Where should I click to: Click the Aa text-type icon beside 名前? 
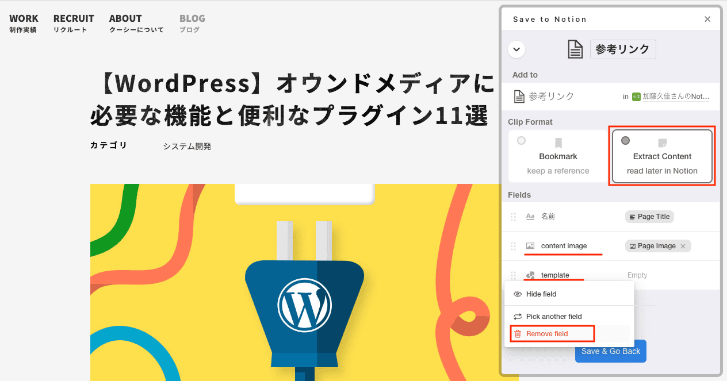click(x=530, y=217)
